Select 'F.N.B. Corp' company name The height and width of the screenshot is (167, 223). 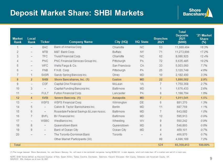61,70
